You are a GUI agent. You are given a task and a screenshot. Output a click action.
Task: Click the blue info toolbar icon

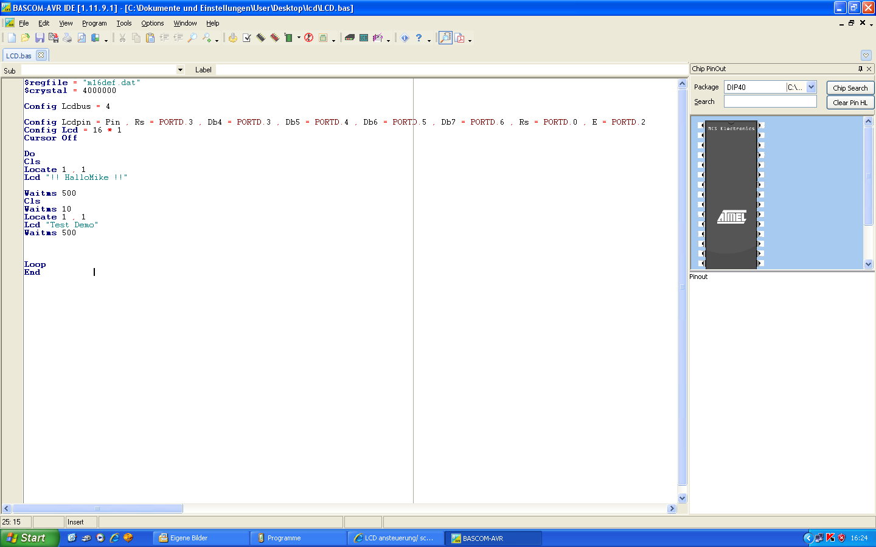(x=405, y=38)
